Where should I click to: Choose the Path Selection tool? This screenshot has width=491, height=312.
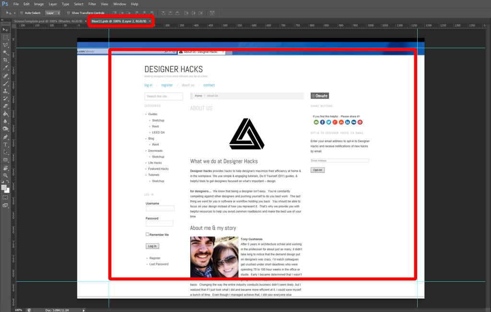click(x=5, y=152)
